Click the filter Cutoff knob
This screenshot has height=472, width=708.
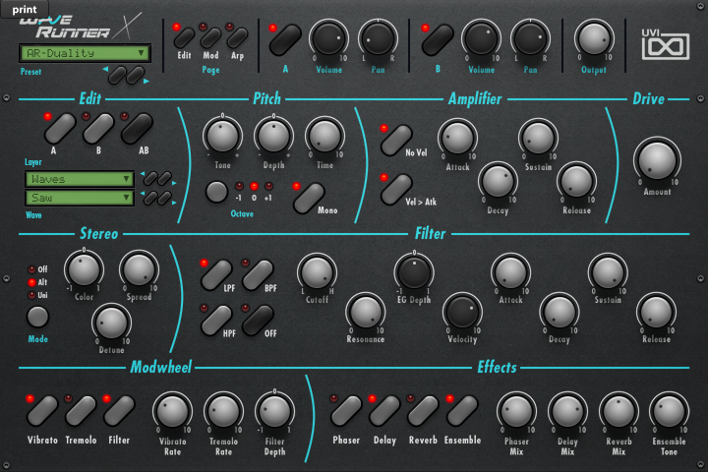(317, 272)
